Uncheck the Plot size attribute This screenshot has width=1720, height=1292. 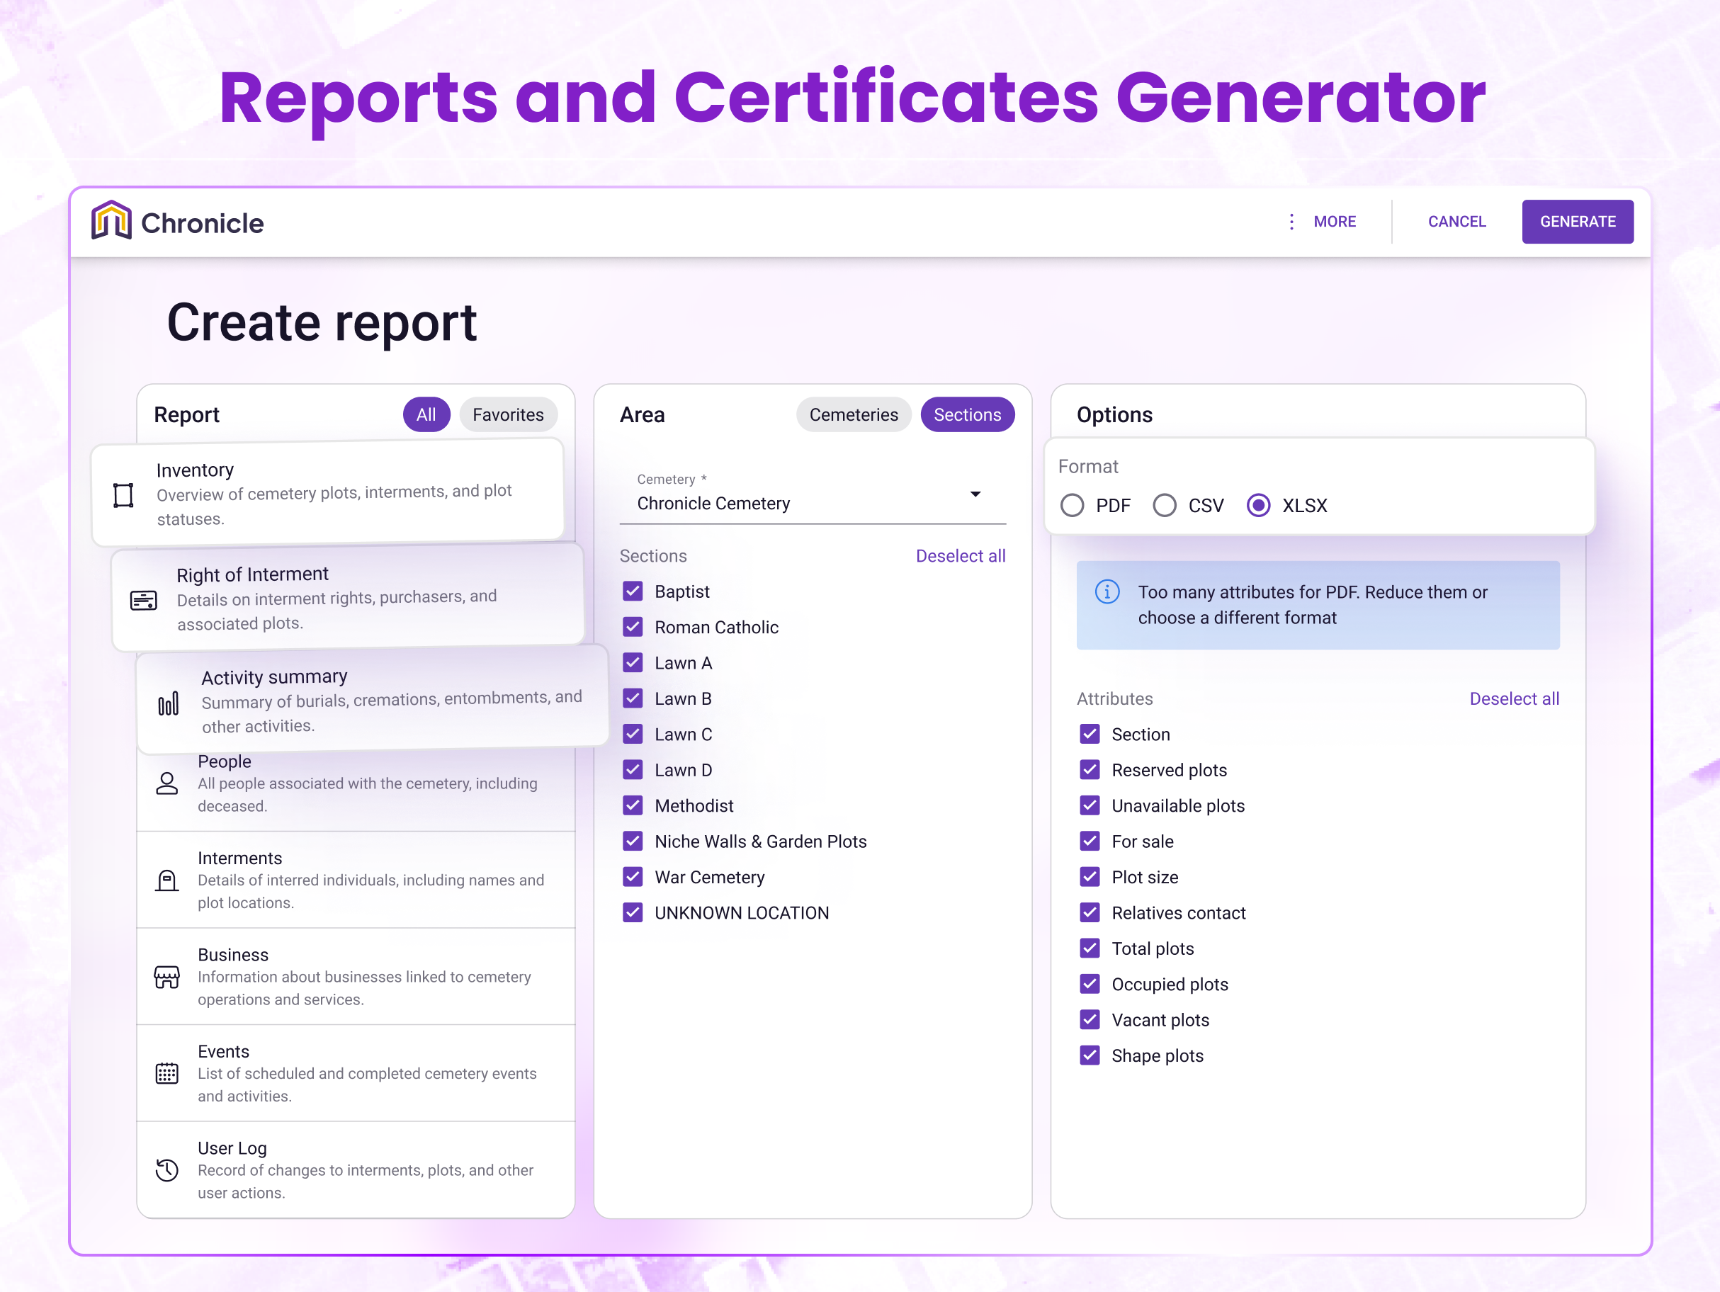pyautogui.click(x=1090, y=877)
